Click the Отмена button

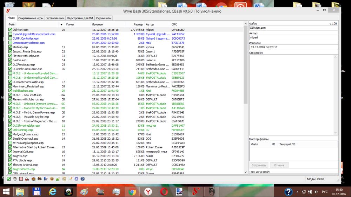point(279,165)
